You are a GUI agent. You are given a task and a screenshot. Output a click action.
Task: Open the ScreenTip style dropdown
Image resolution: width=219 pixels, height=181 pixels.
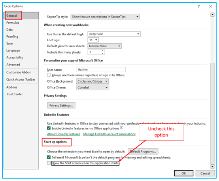[105, 17]
